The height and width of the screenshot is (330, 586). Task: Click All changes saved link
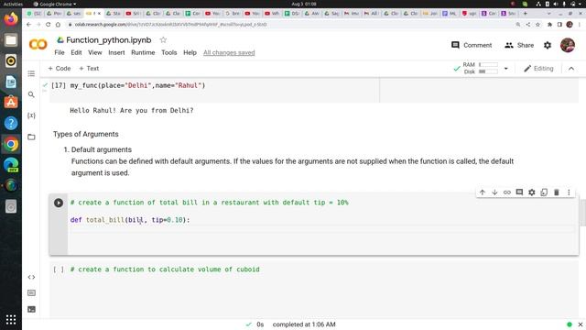(x=229, y=53)
